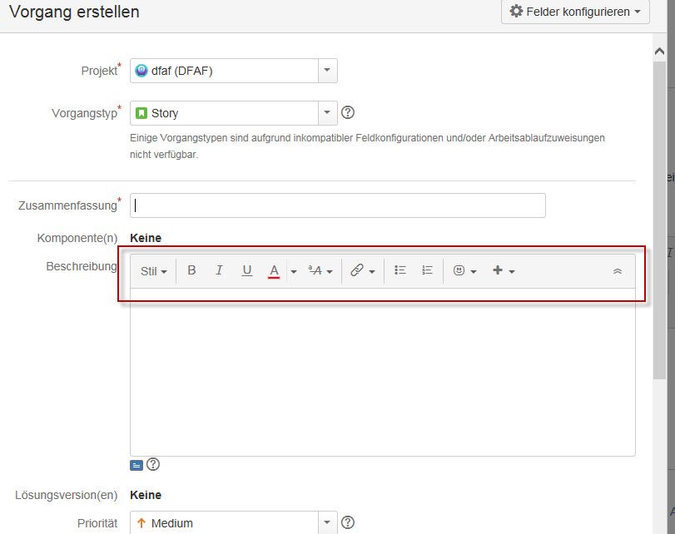
Task: Click the Story bookmark icon
Action: pos(141,113)
